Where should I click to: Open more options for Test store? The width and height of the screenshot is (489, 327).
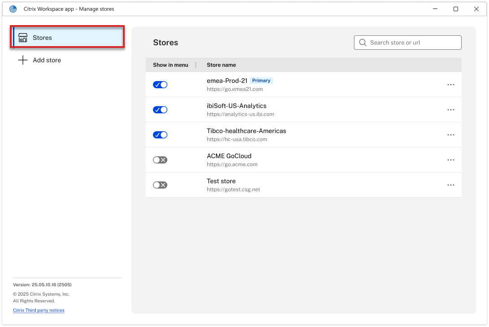(450, 185)
